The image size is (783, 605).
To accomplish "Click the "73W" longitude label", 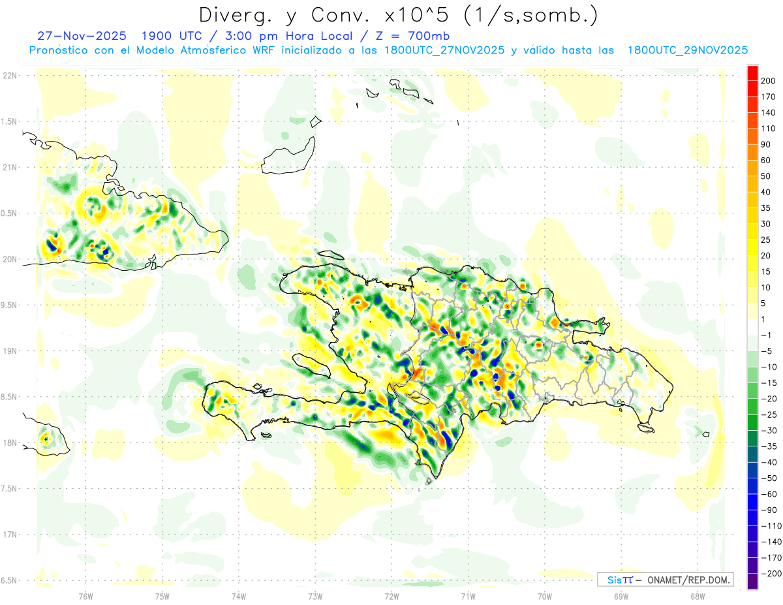I will point(315,596).
